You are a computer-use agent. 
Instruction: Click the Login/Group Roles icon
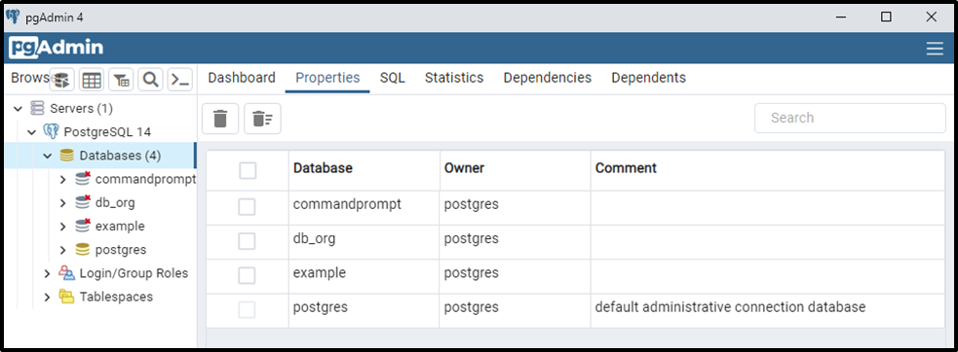[66, 272]
